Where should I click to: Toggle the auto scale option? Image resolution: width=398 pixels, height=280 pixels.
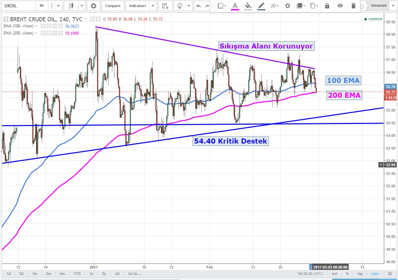pyautogui.click(x=375, y=274)
